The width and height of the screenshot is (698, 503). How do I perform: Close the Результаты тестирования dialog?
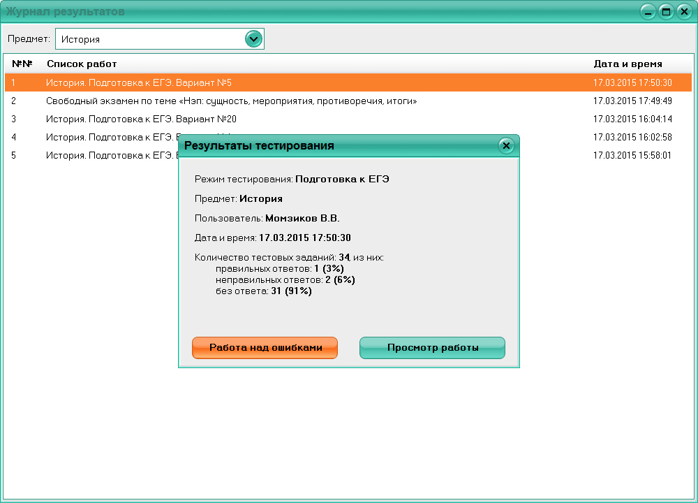click(x=506, y=145)
